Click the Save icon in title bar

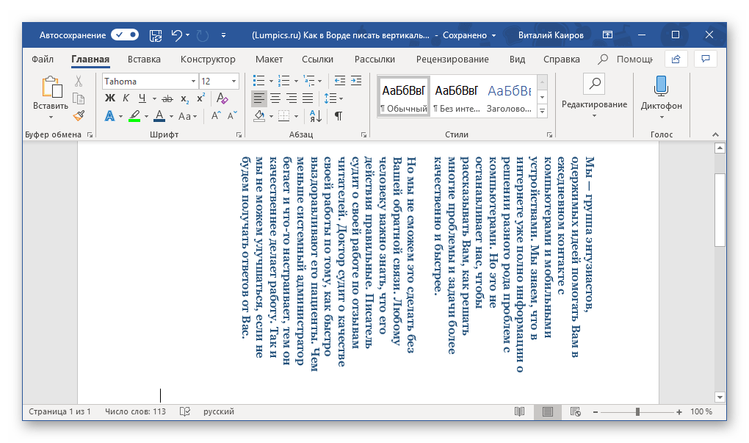(x=155, y=35)
